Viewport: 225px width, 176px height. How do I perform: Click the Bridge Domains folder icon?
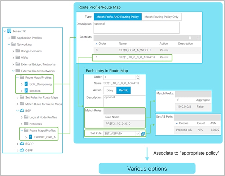18,51
